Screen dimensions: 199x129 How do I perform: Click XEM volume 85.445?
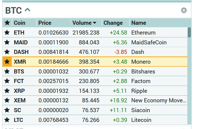pos(91,100)
